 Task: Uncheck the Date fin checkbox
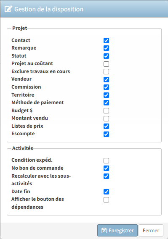point(106,192)
